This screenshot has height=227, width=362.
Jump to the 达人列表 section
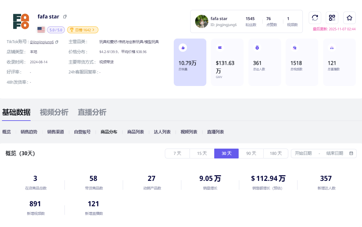coord(162,132)
